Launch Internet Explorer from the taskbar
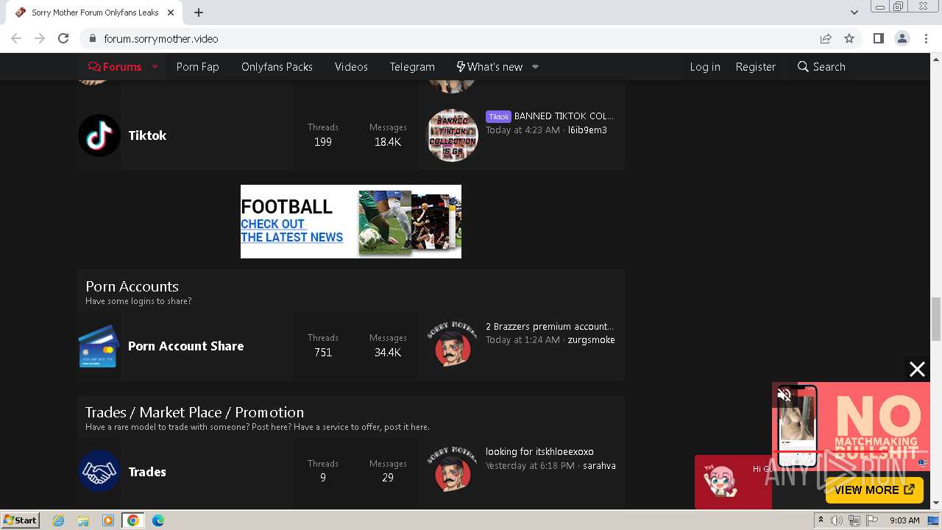The width and height of the screenshot is (942, 530). 58,520
